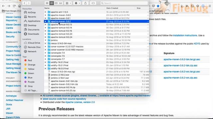The width and height of the screenshot is (213, 119).
Task: Open Archetype link in web sidebar
Action: 11,96
